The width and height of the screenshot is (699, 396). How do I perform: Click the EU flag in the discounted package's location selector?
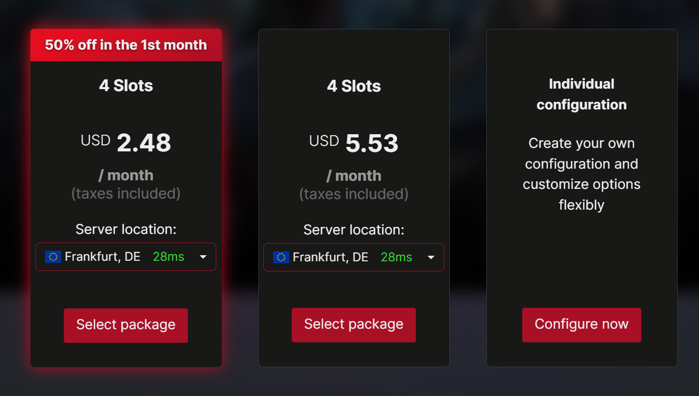[x=53, y=257]
